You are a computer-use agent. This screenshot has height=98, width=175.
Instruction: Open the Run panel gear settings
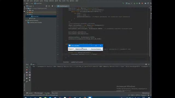click(x=146, y=64)
